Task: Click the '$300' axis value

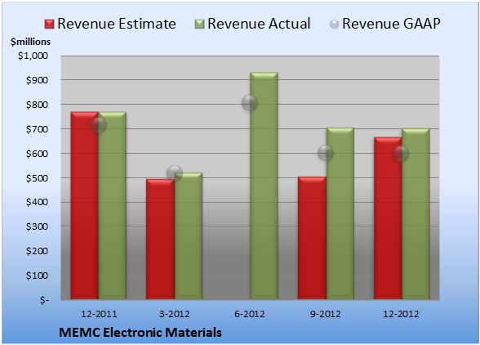Action: pyautogui.click(x=37, y=226)
